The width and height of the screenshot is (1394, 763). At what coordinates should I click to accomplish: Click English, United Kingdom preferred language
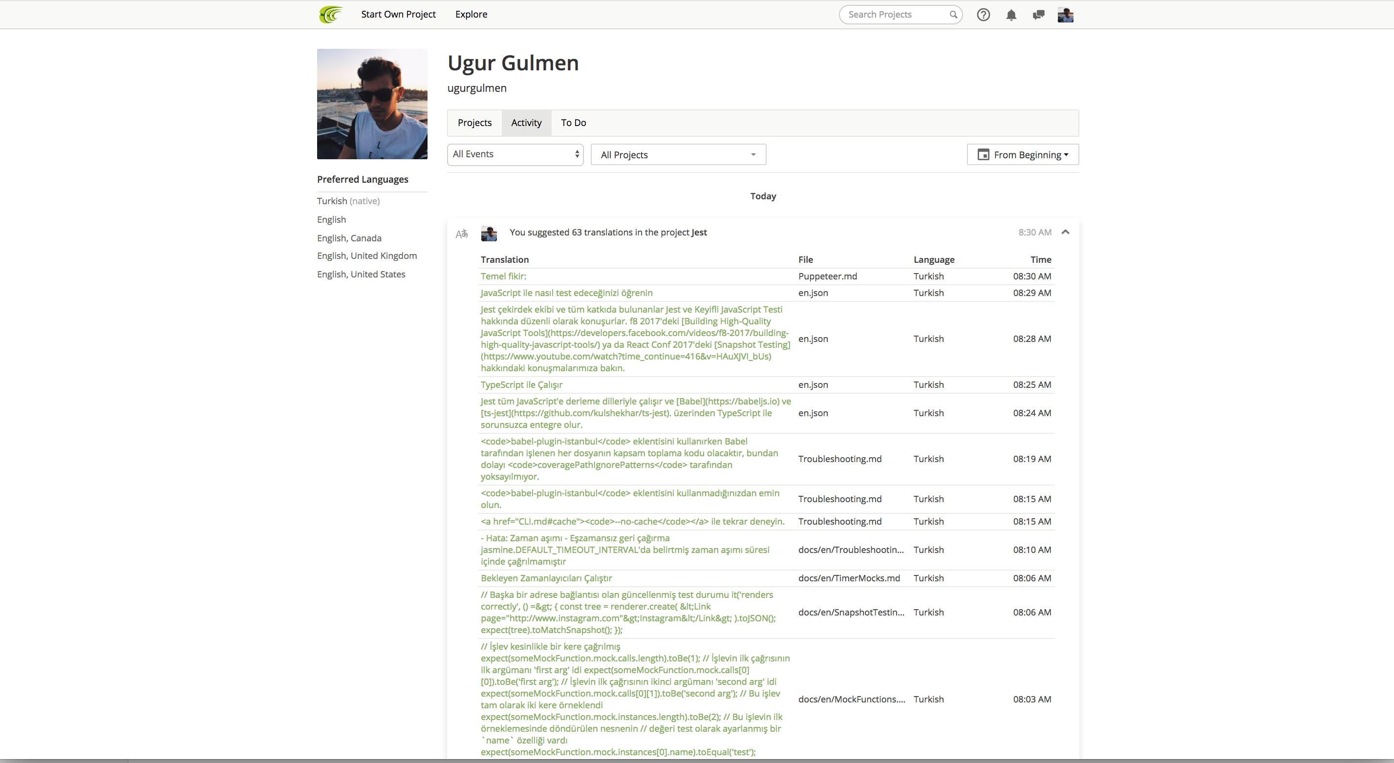coord(367,256)
